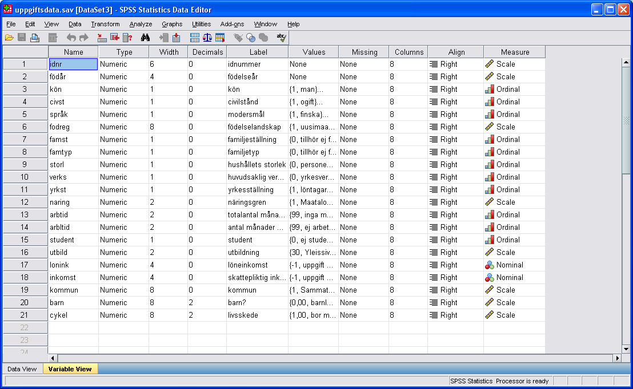Click the Show All Variables icon

pyautogui.click(x=263, y=38)
